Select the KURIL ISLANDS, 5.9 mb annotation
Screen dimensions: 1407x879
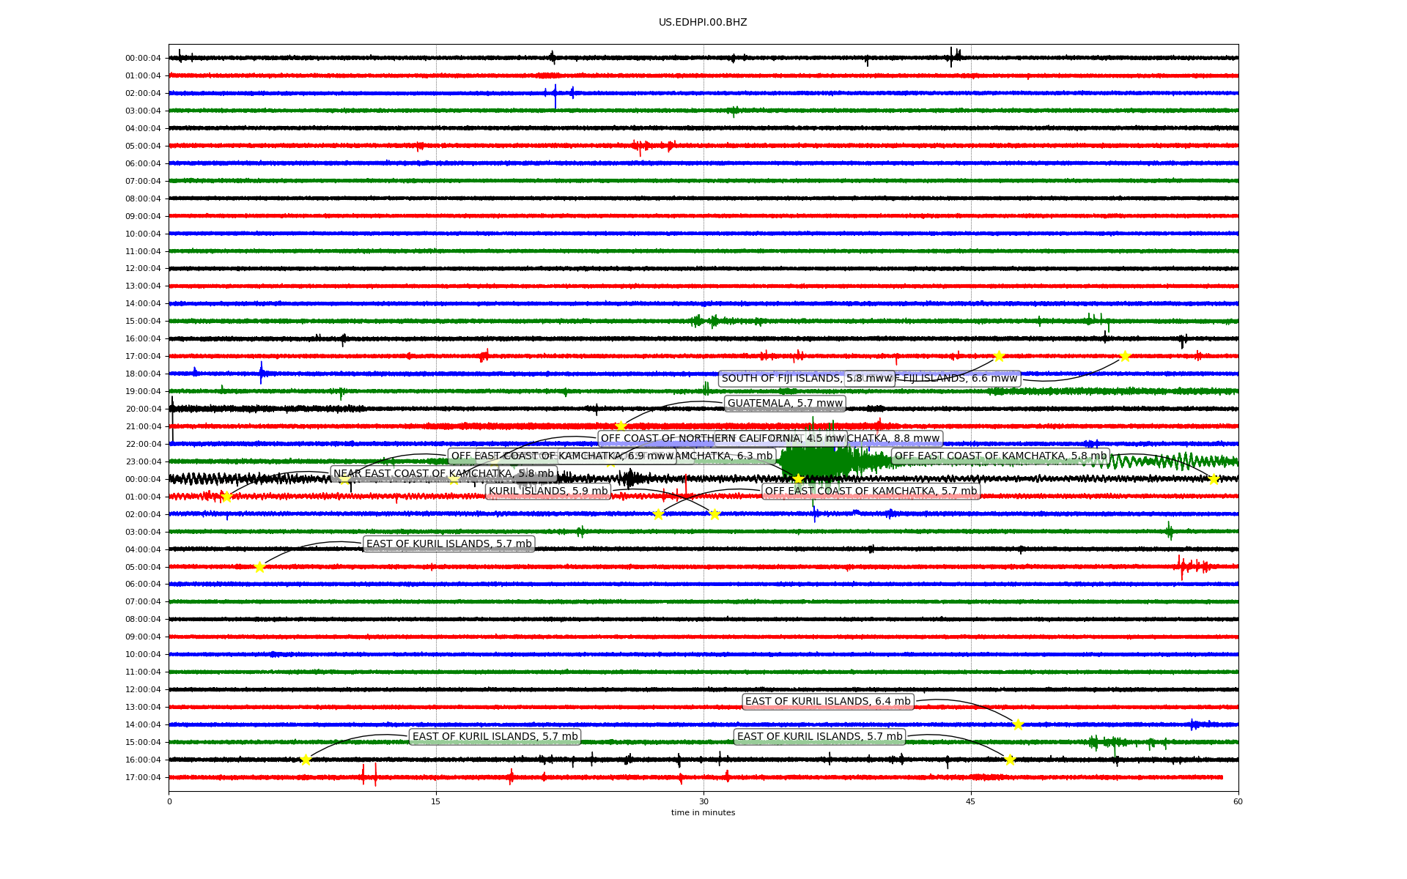click(x=548, y=492)
